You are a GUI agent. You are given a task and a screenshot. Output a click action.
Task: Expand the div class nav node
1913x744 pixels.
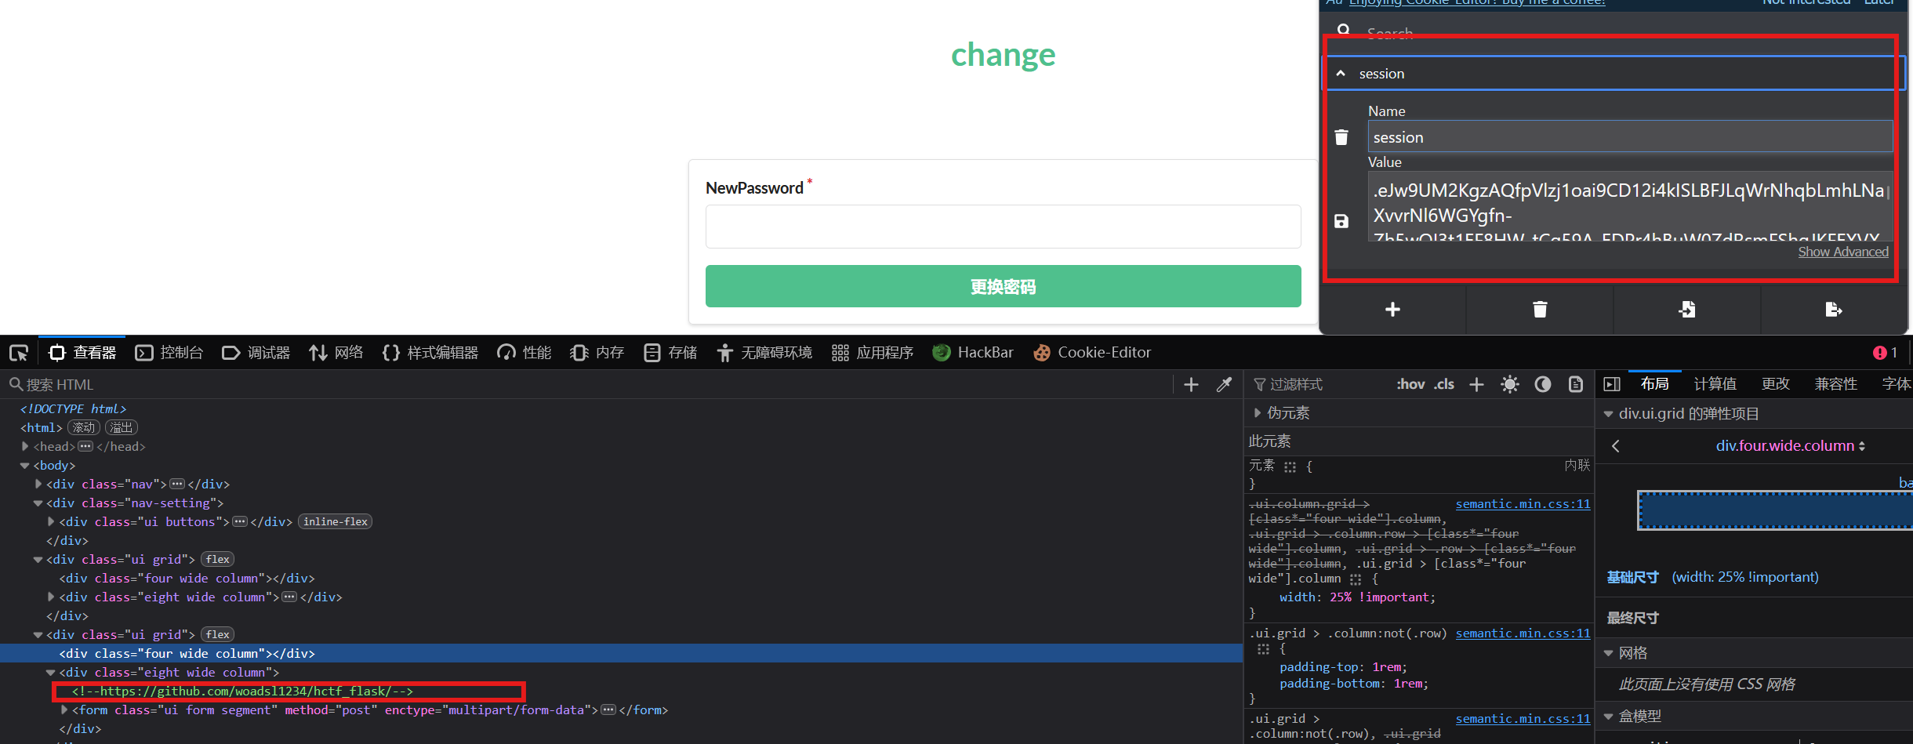pyautogui.click(x=38, y=485)
